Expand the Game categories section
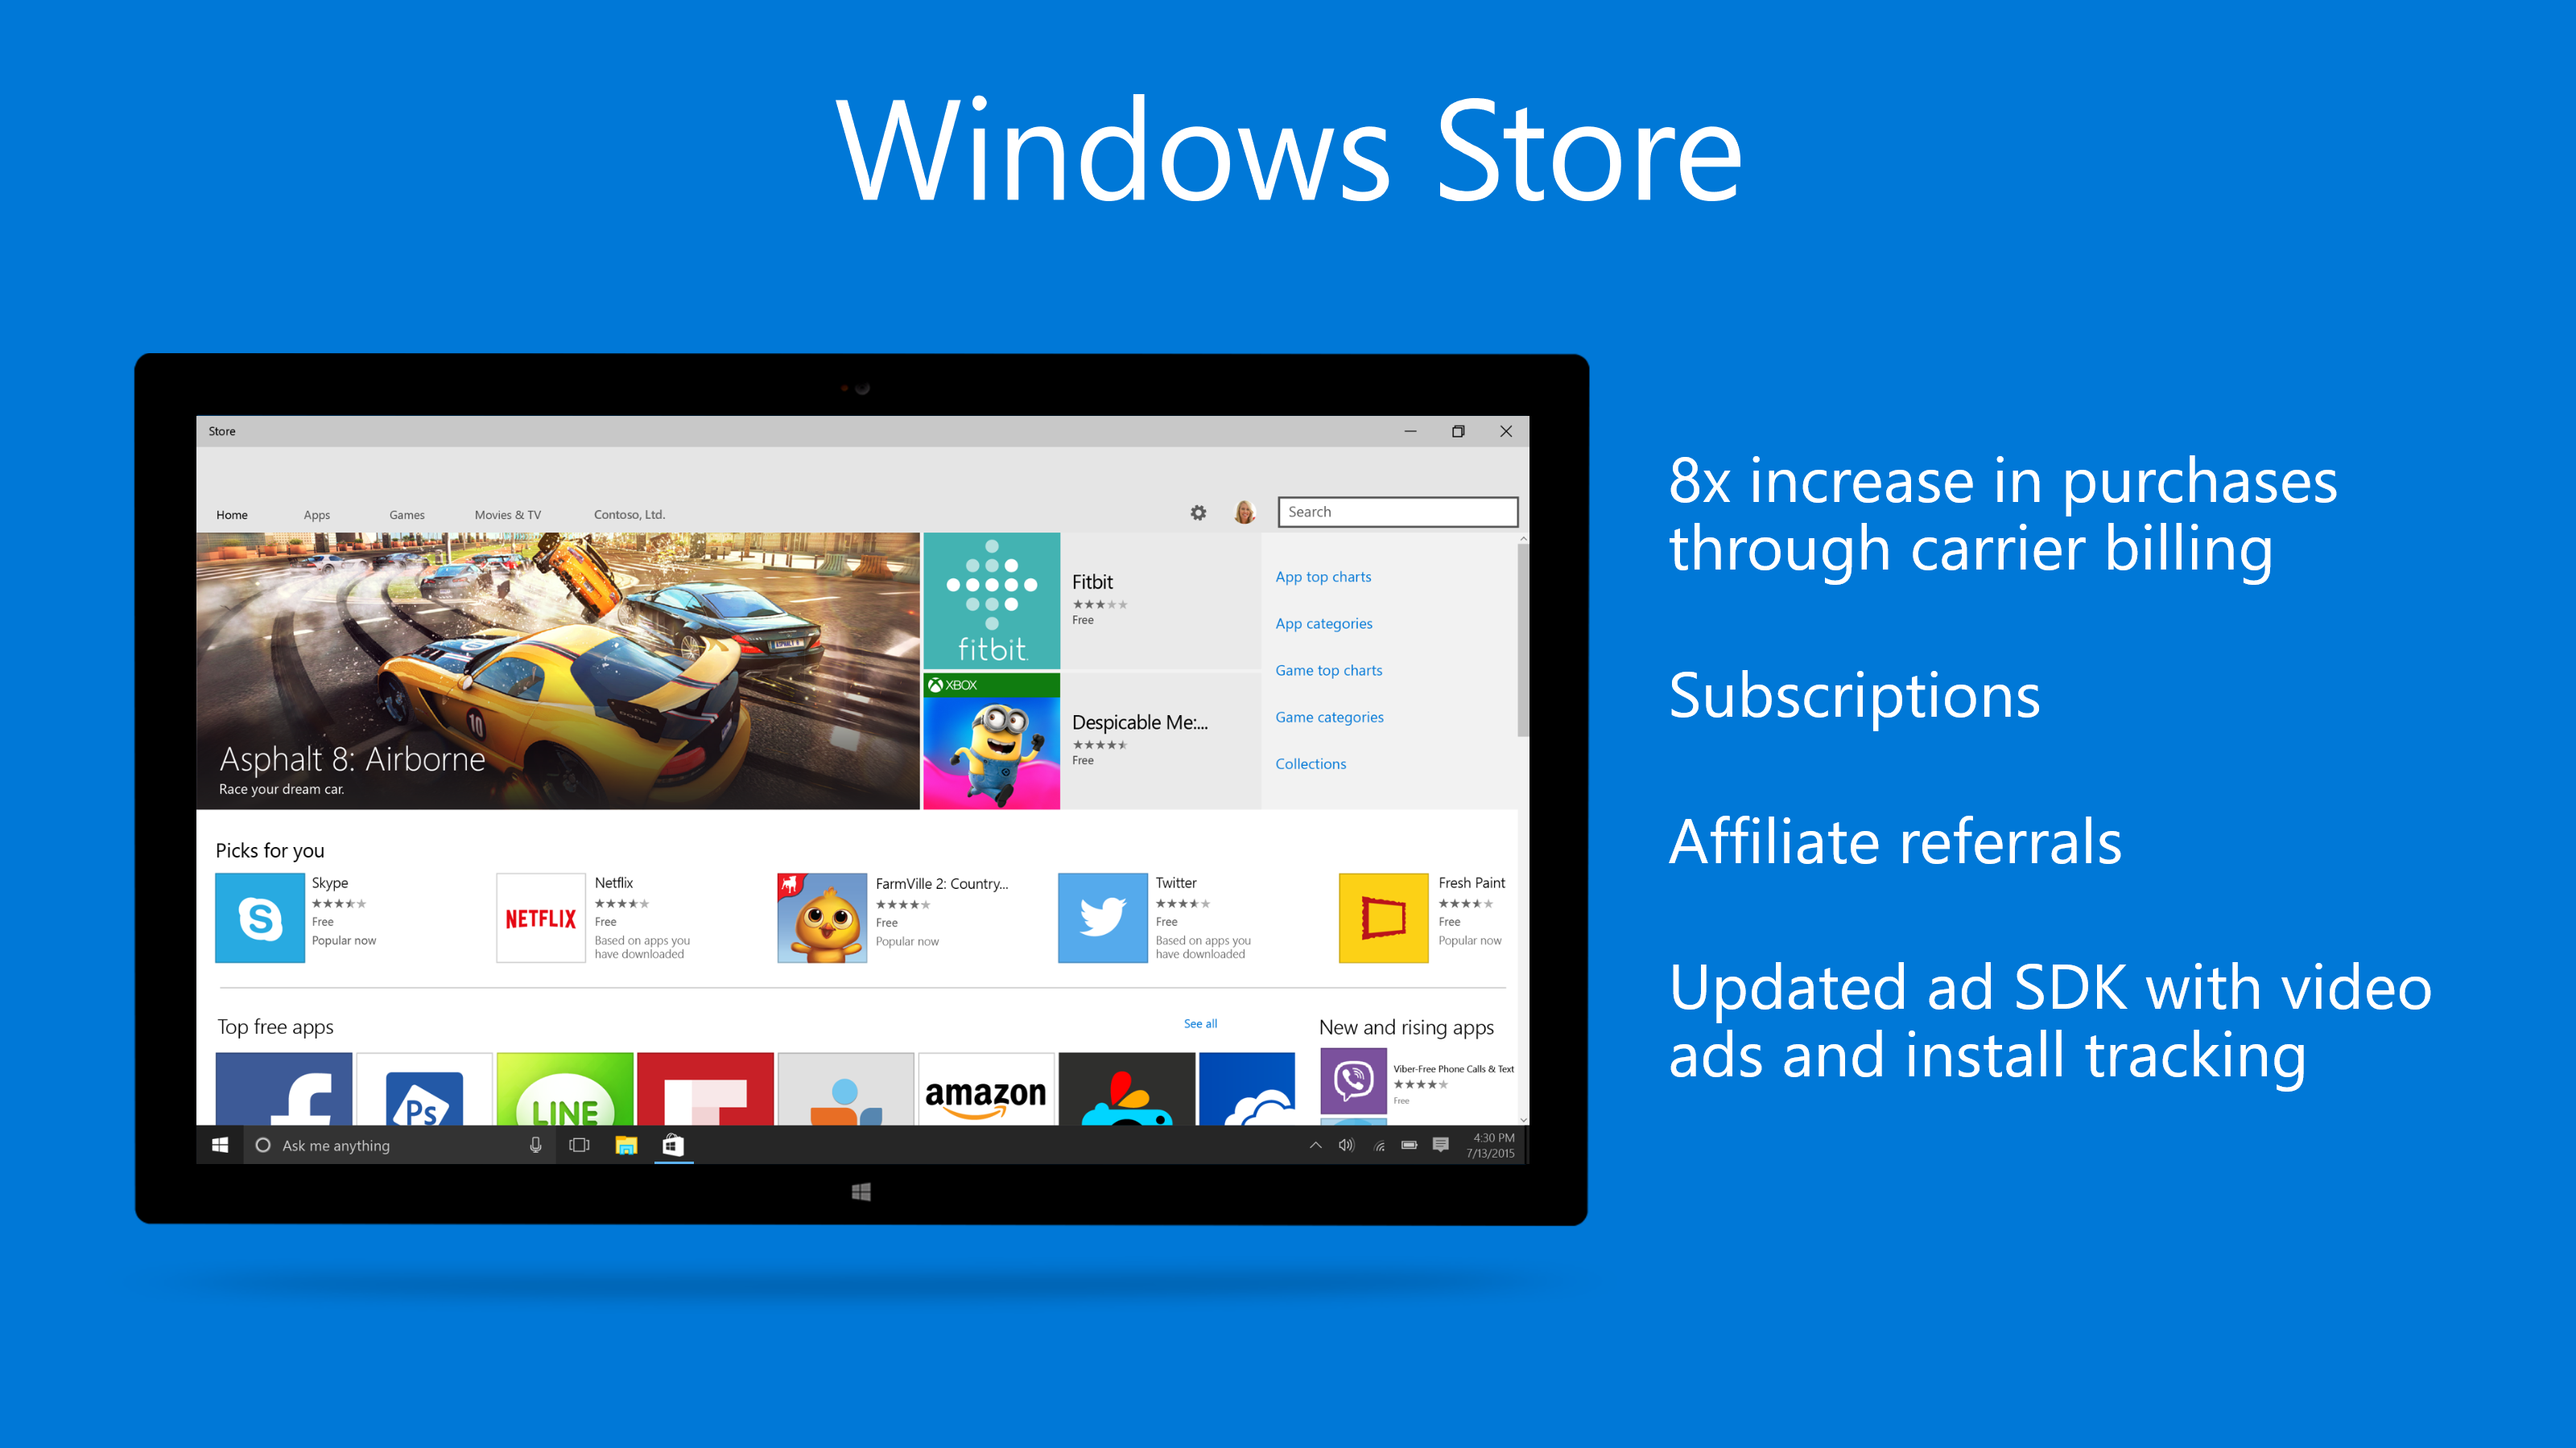This screenshot has width=2576, height=1448. pos(1329,718)
